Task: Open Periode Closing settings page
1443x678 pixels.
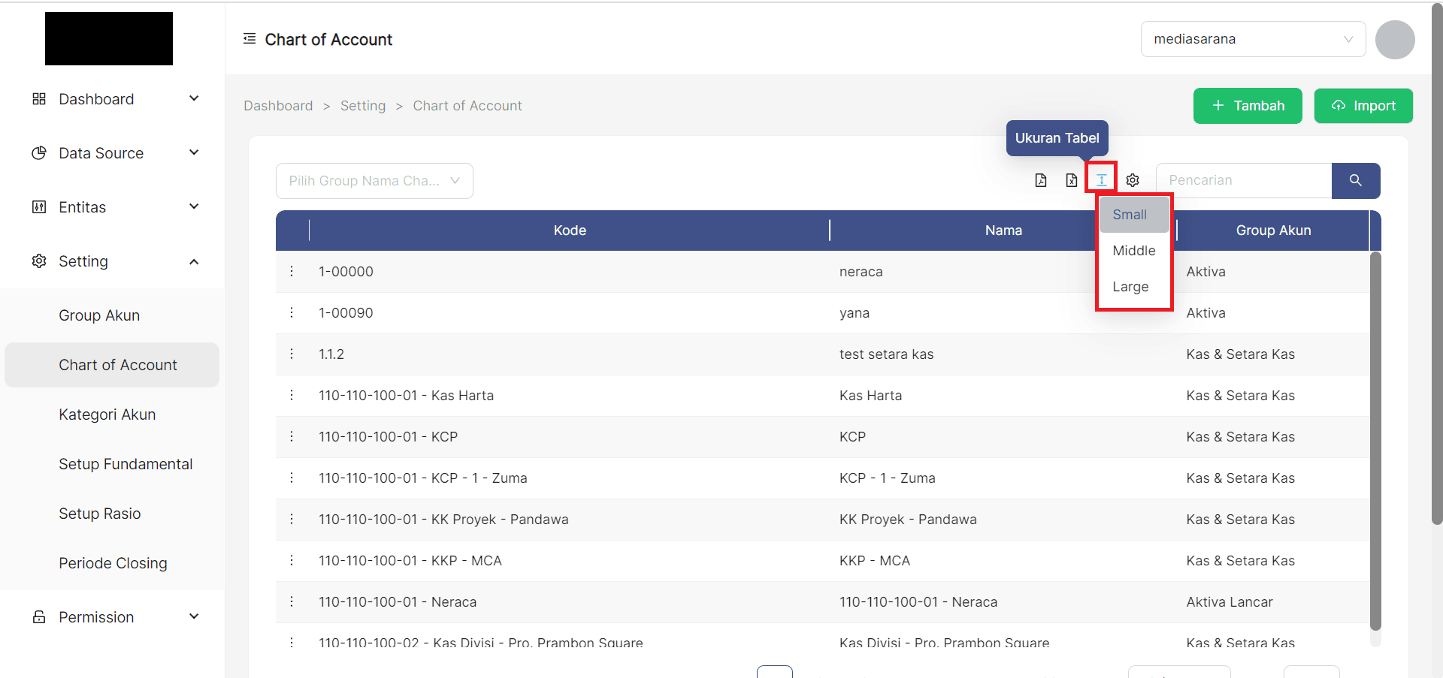Action: 113,562
